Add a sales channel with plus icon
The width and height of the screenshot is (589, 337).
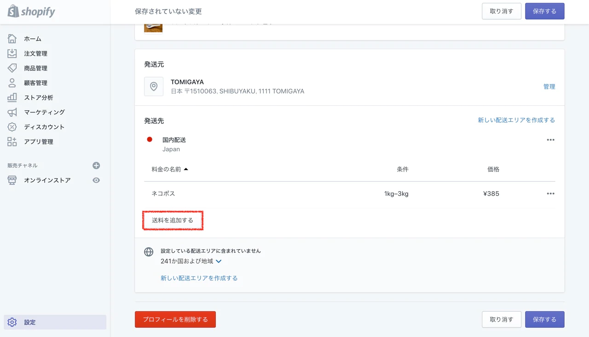pos(96,166)
